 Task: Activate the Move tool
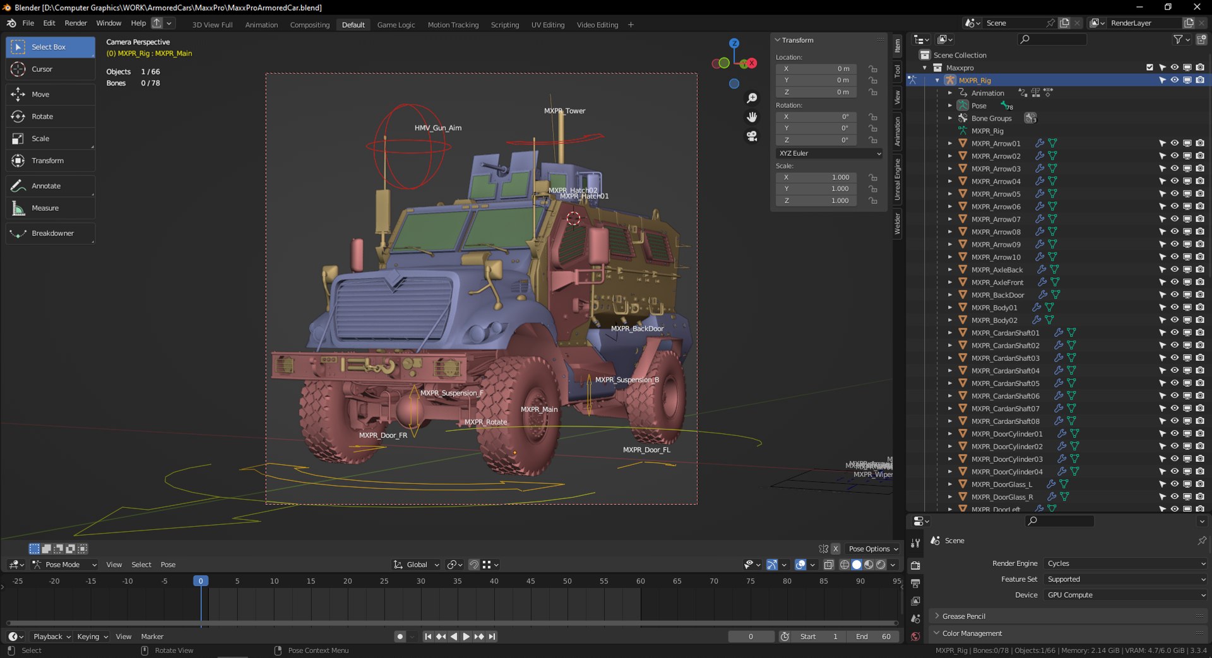[50, 95]
